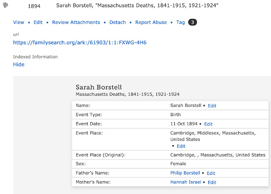Screen dimensions: 271x194
Task: Open father Philip Borstell's record
Action: coord(185,173)
